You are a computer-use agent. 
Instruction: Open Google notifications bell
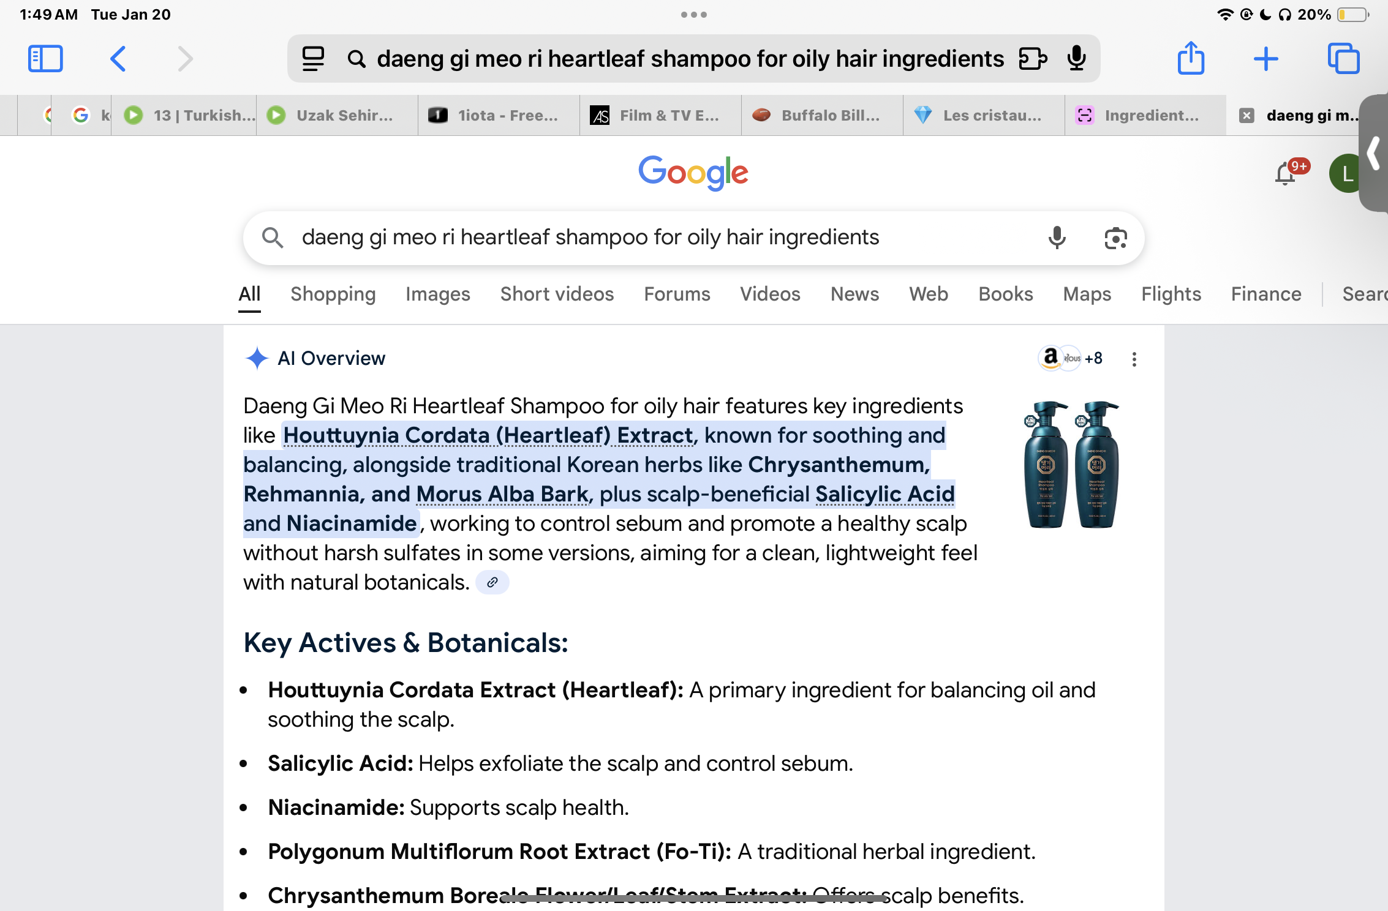coord(1286,174)
